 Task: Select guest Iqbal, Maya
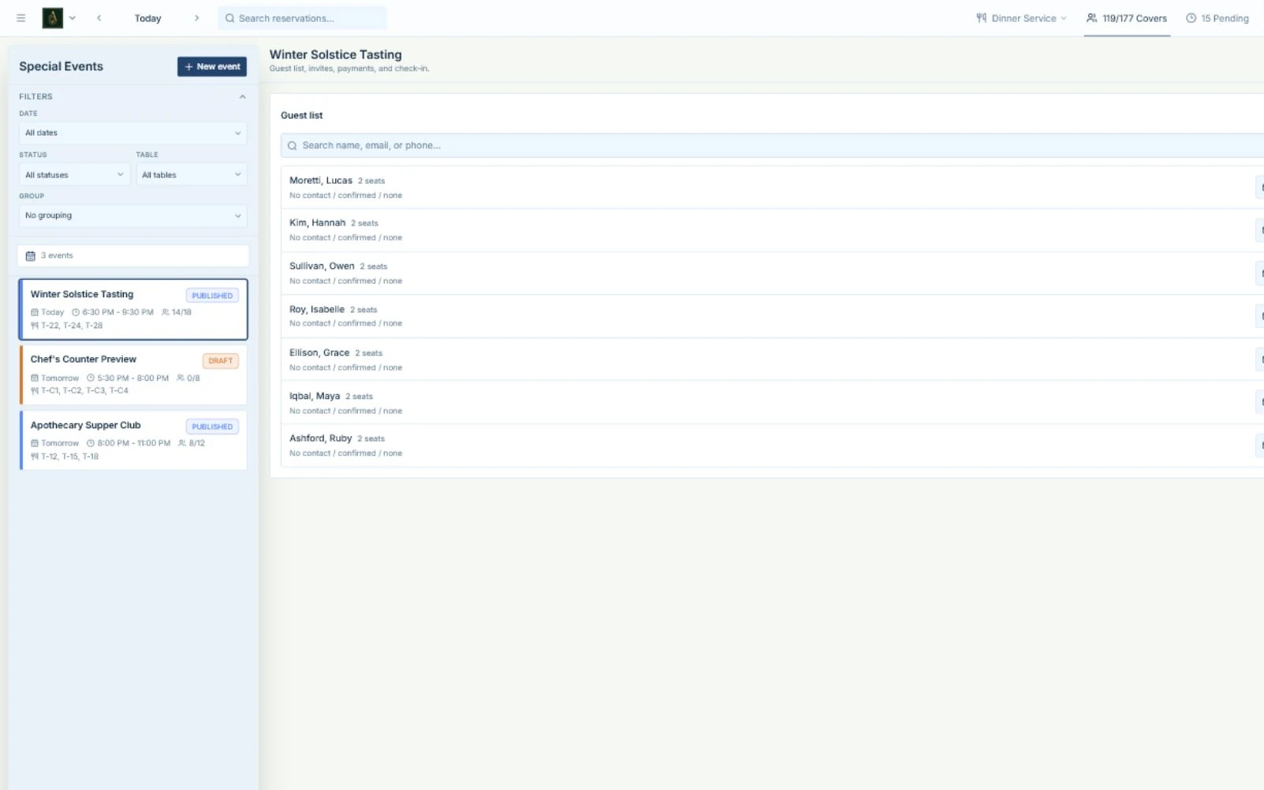(x=772, y=403)
